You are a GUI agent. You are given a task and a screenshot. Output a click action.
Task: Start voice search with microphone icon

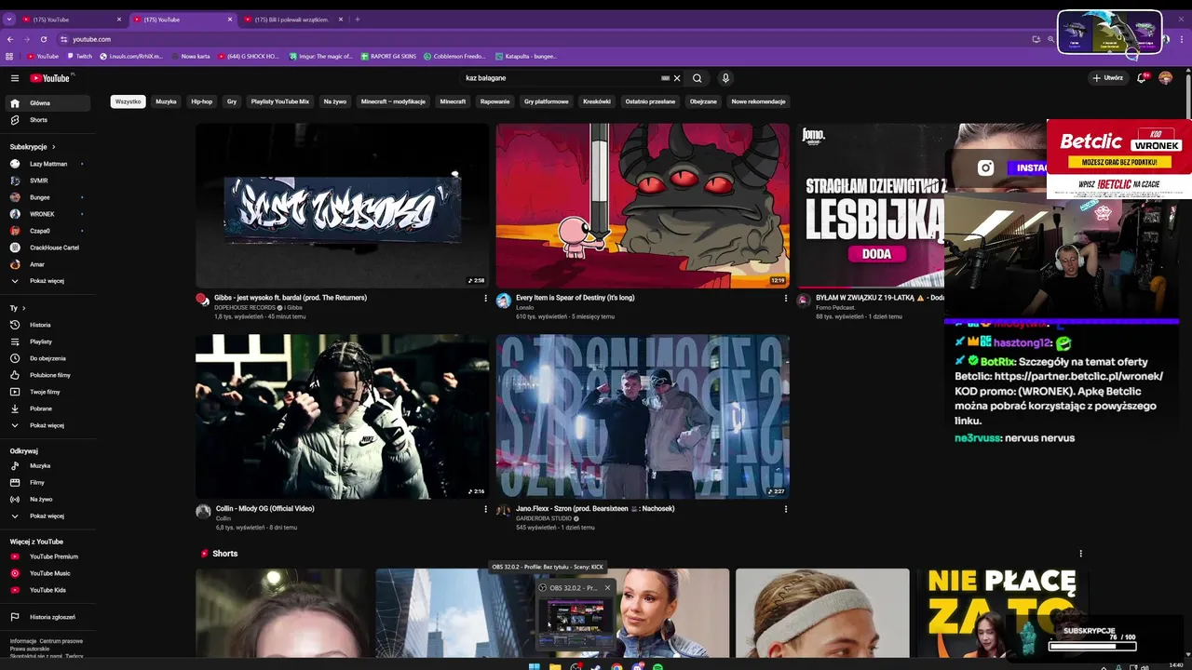click(725, 78)
